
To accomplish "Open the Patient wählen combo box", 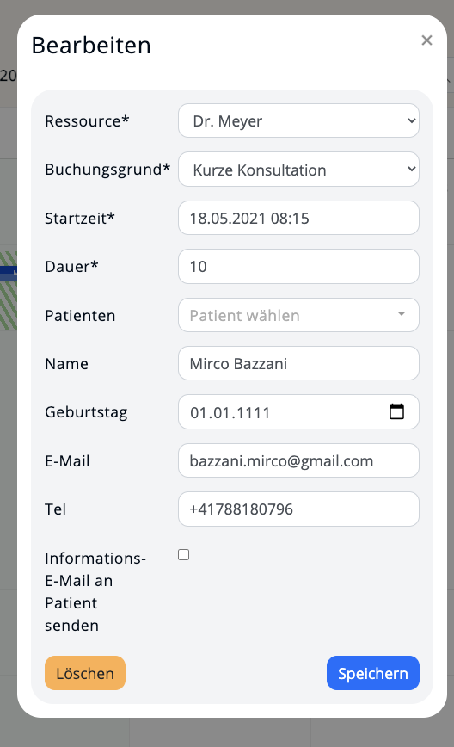I will [x=299, y=315].
